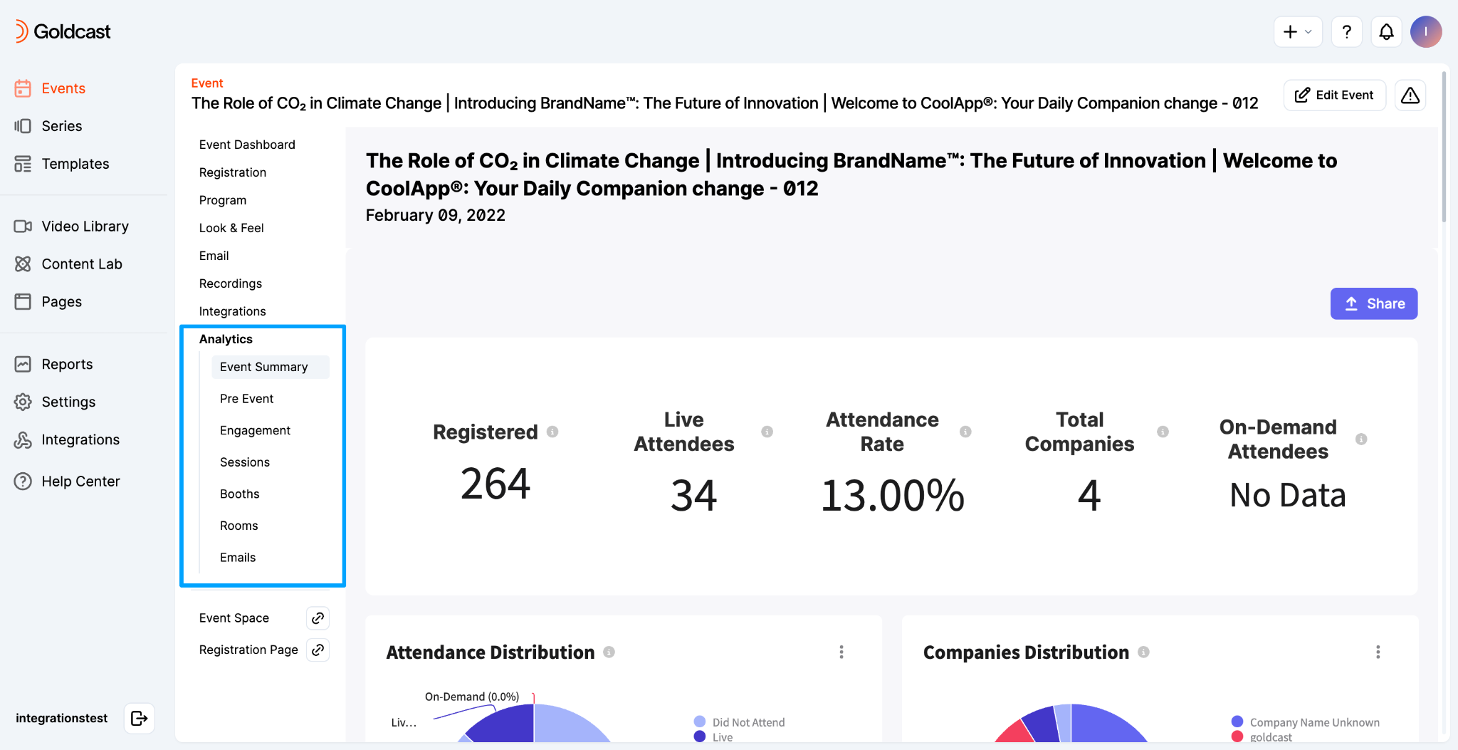This screenshot has height=750, width=1458.
Task: Open Reports via its chart icon
Action: click(23, 364)
